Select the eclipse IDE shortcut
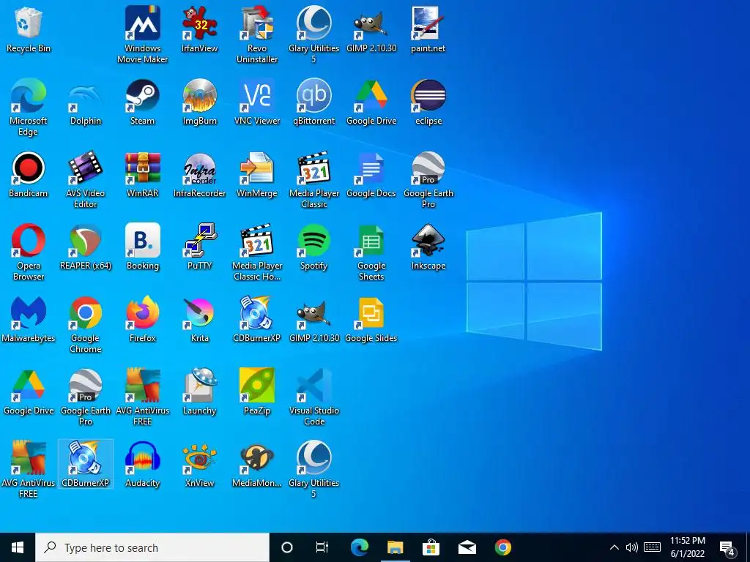 click(x=428, y=102)
